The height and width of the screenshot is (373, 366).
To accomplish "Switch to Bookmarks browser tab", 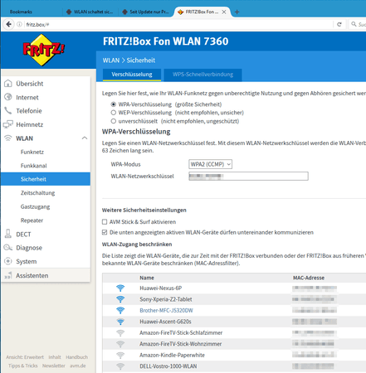I will tap(21, 12).
